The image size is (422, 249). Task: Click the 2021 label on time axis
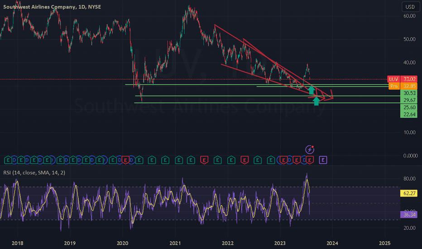click(x=175, y=244)
